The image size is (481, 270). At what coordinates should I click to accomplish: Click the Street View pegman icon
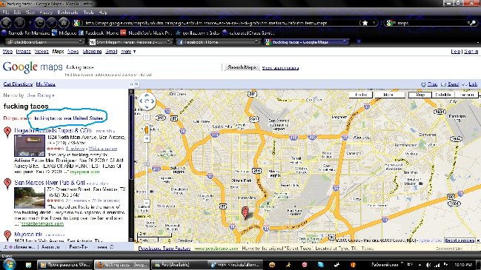[147, 129]
